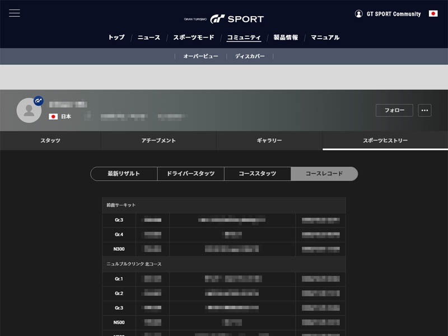Open マニュアル navigation item

coord(325,38)
